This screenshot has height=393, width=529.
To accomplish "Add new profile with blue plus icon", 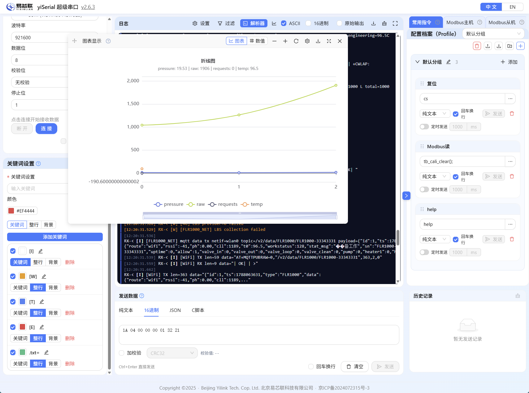I will 521,46.
